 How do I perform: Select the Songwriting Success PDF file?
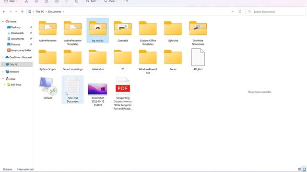click(x=123, y=94)
